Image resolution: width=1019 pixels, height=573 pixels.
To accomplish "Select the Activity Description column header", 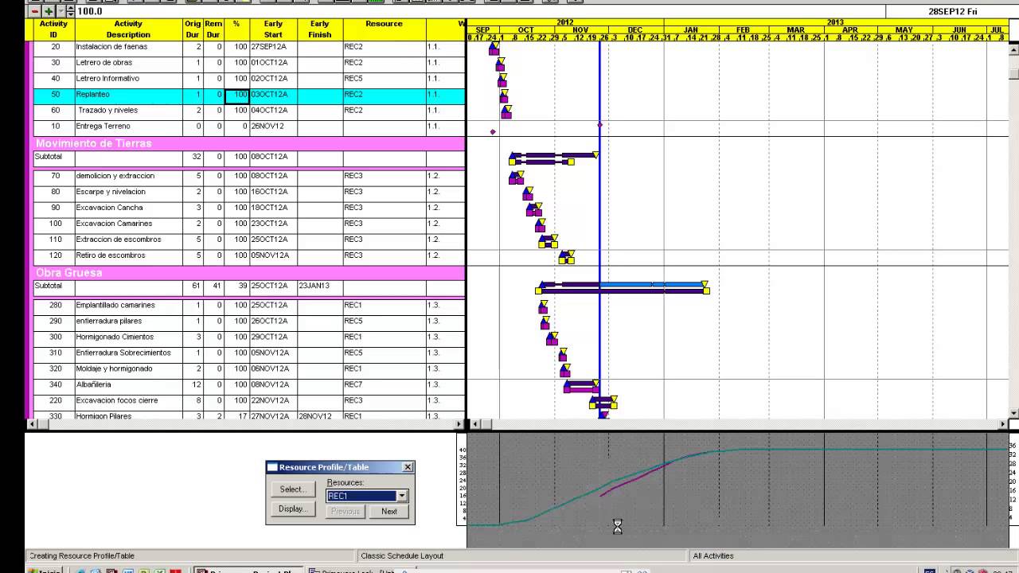I will [128, 29].
